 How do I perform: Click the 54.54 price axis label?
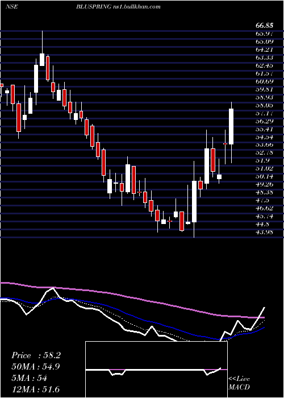pyautogui.click(x=265, y=137)
